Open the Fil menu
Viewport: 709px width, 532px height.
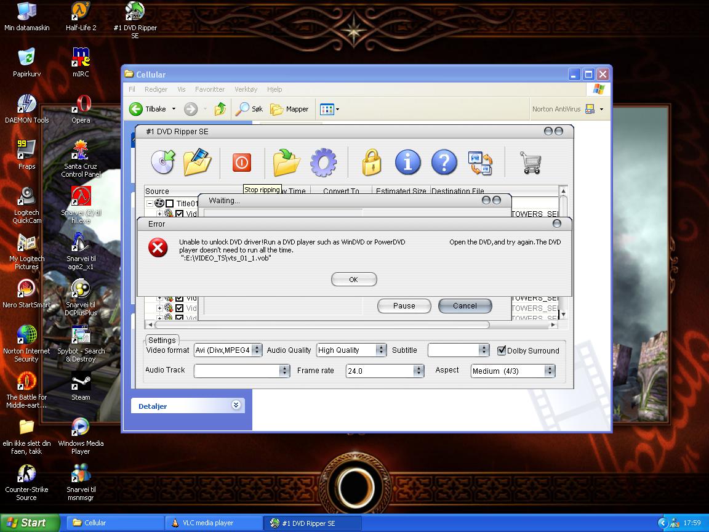click(132, 89)
